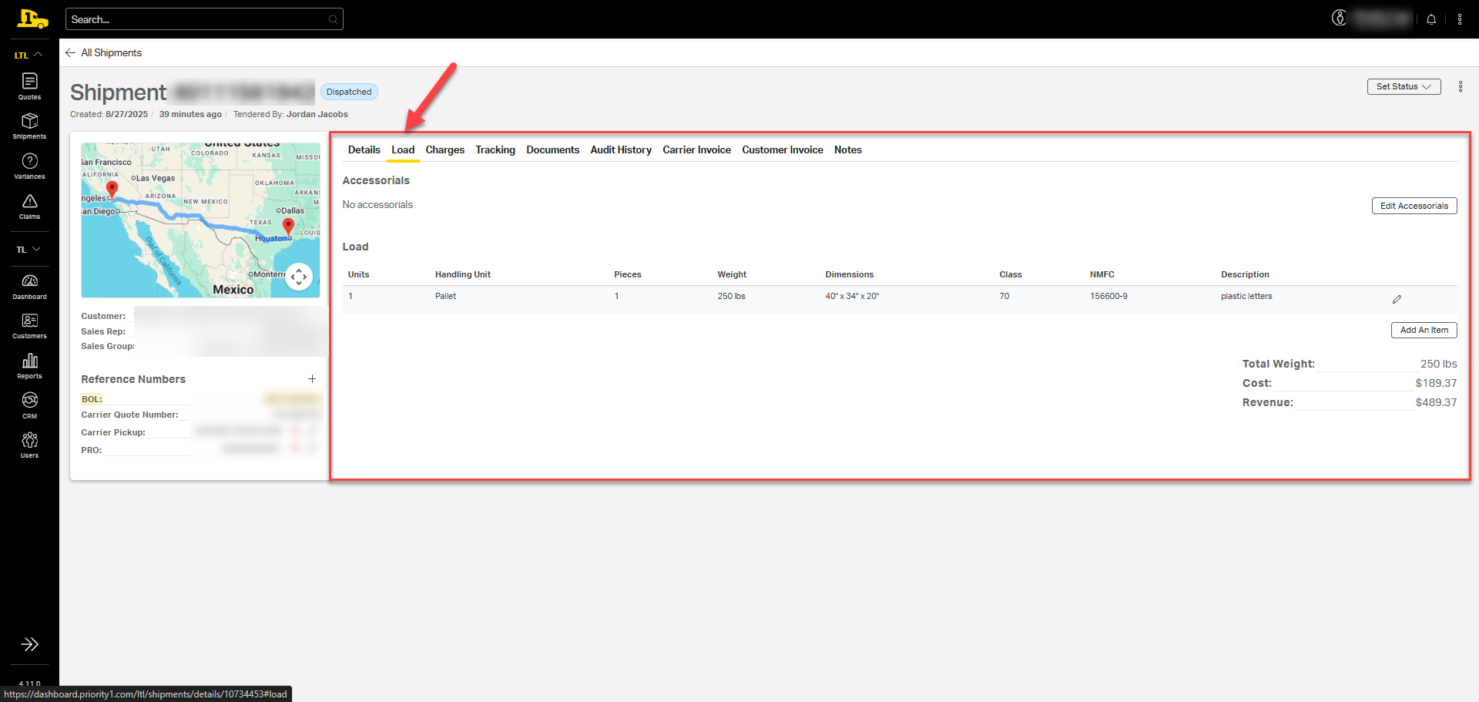
Task: Open the Set Status dropdown
Action: point(1404,86)
